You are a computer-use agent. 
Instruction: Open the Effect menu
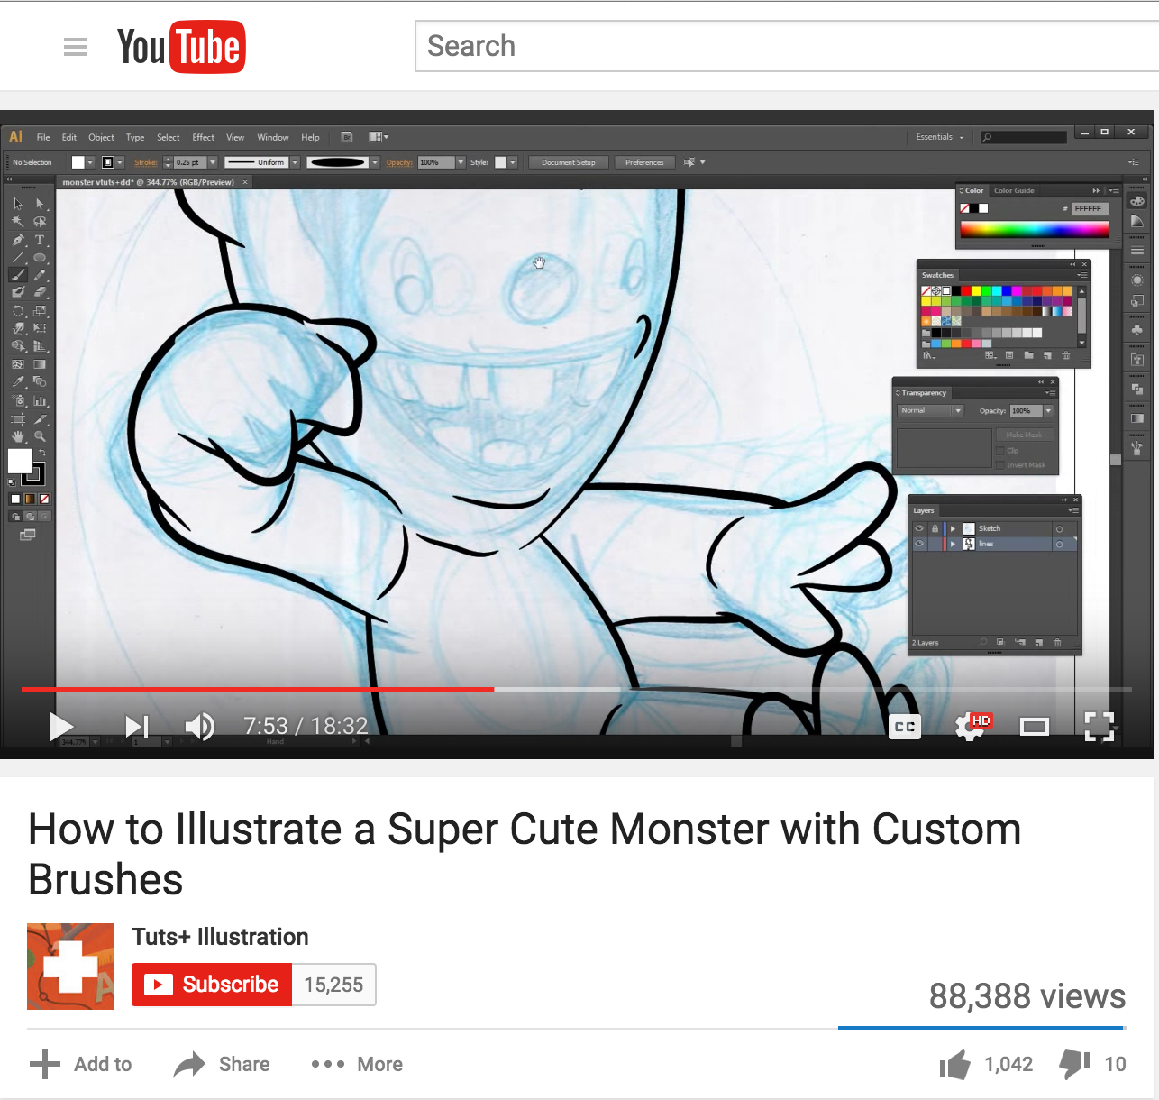[204, 137]
